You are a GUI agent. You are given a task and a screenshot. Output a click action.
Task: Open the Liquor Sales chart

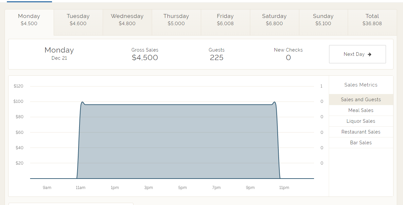tap(360, 121)
